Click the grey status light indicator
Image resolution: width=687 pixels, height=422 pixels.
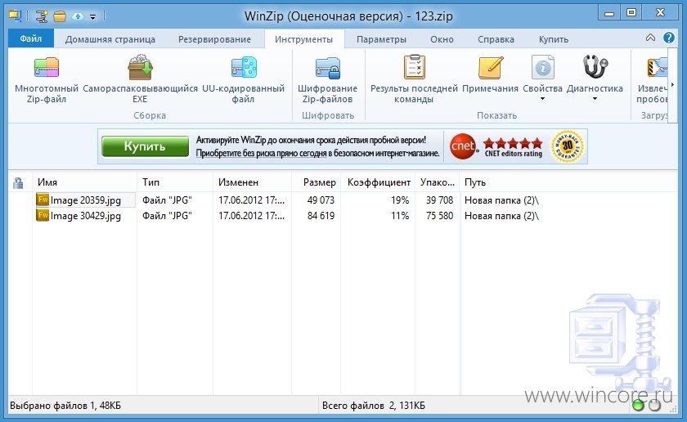pyautogui.click(x=654, y=406)
